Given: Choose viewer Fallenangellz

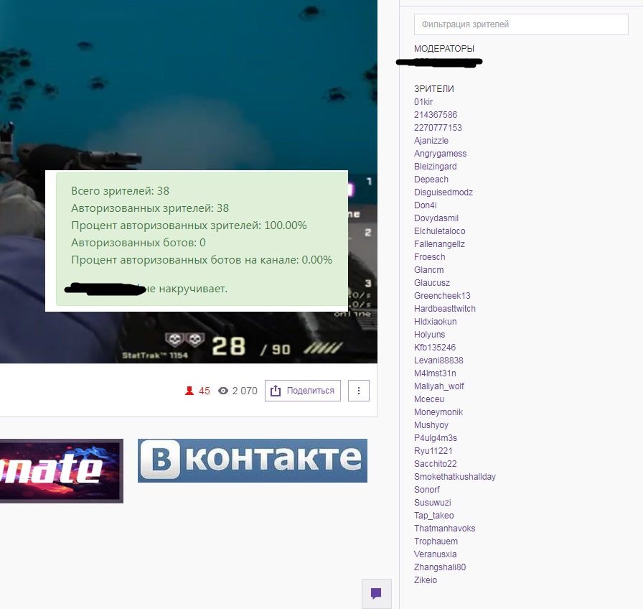Looking at the screenshot, I should point(439,244).
